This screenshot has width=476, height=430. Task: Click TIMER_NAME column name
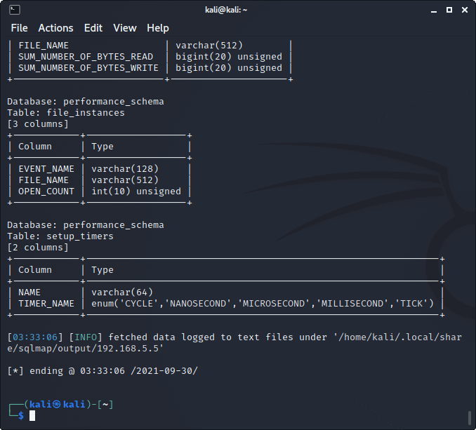pyautogui.click(x=46, y=304)
